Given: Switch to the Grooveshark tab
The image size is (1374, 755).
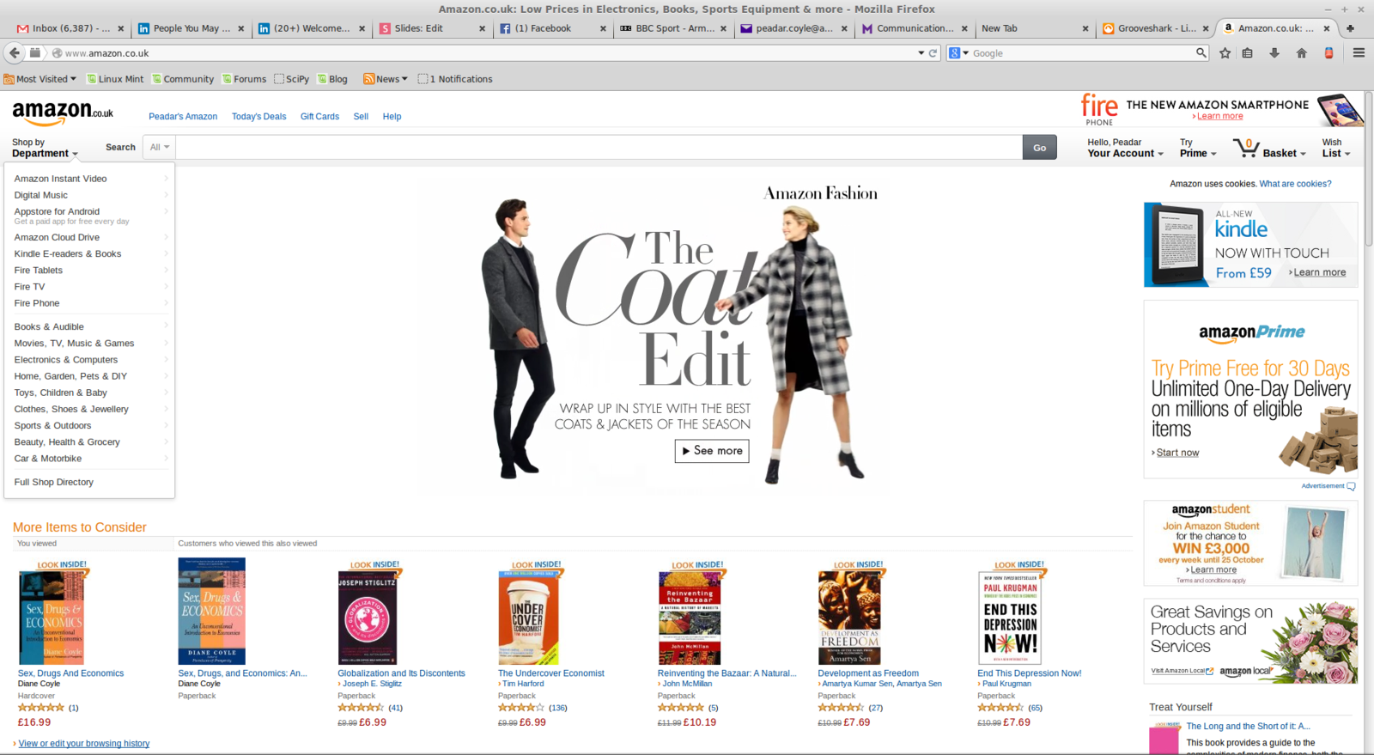Looking at the screenshot, I should pyautogui.click(x=1156, y=28).
